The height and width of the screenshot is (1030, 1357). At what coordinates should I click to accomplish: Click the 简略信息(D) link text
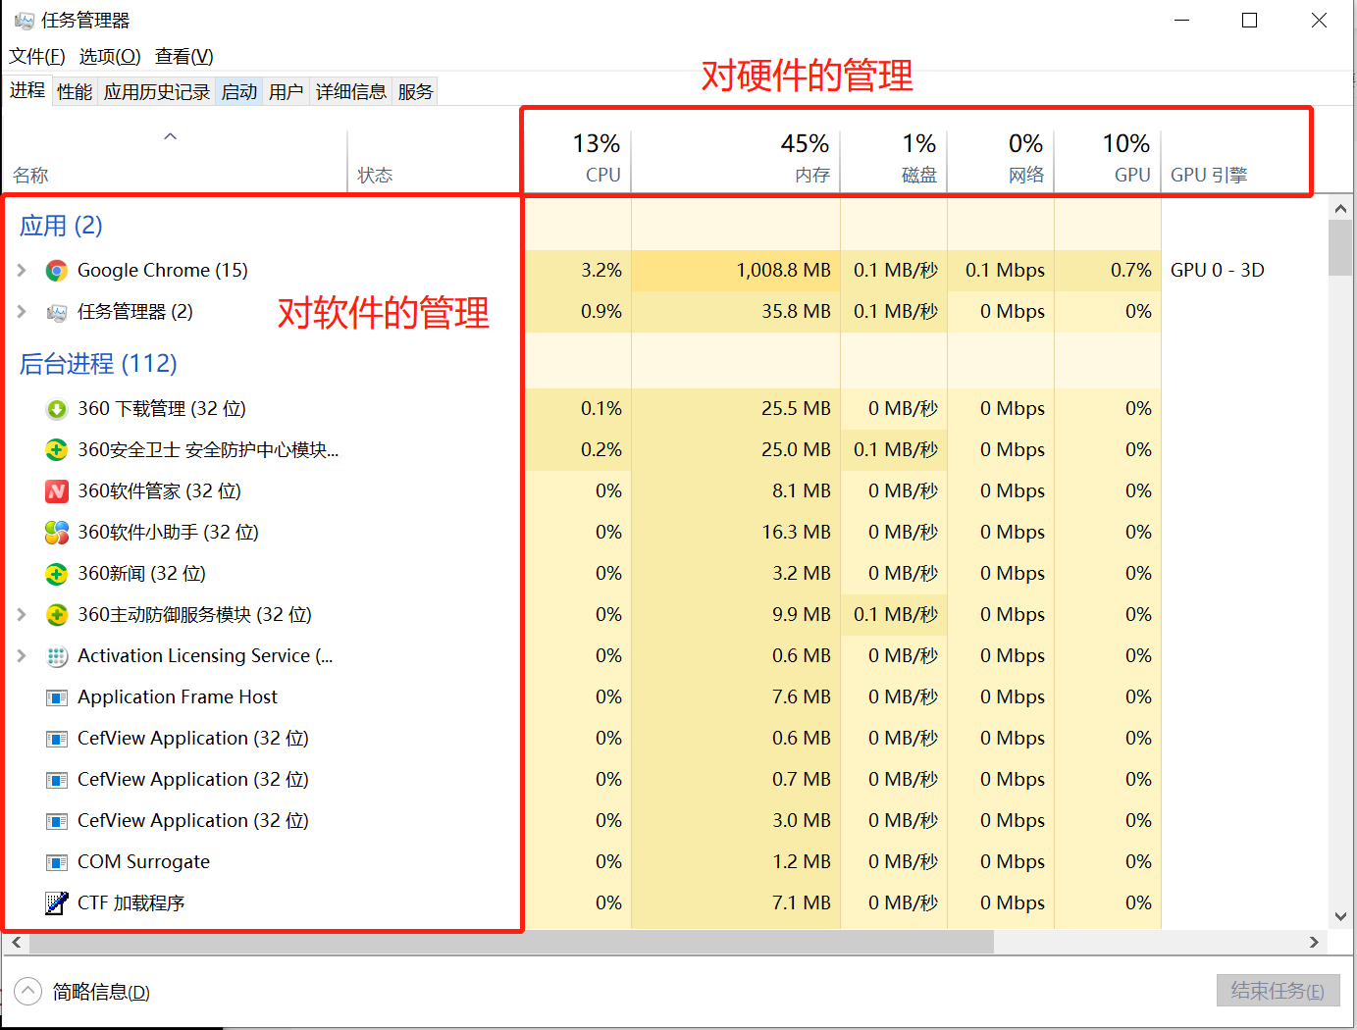point(101,992)
